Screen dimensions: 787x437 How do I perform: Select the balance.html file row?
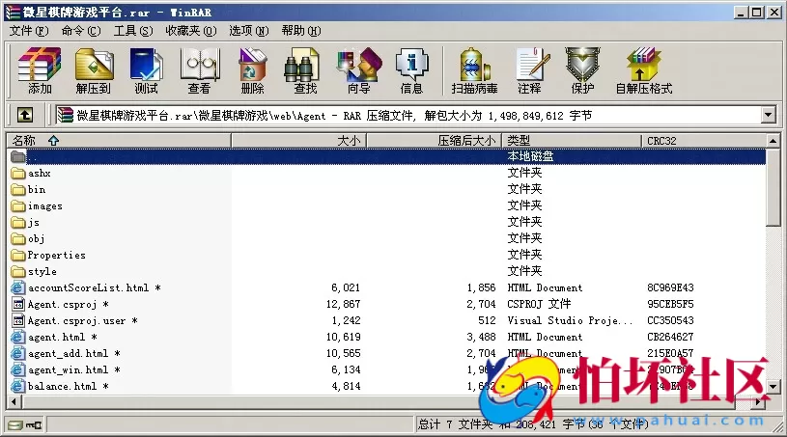[x=386, y=386]
